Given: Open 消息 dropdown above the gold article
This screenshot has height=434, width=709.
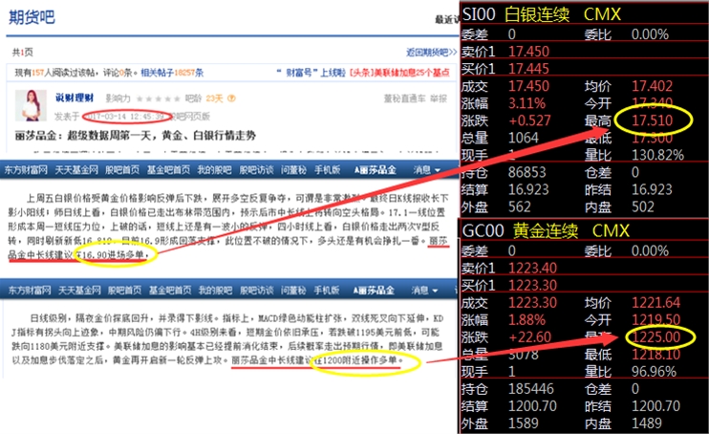Looking at the screenshot, I should tap(424, 290).
